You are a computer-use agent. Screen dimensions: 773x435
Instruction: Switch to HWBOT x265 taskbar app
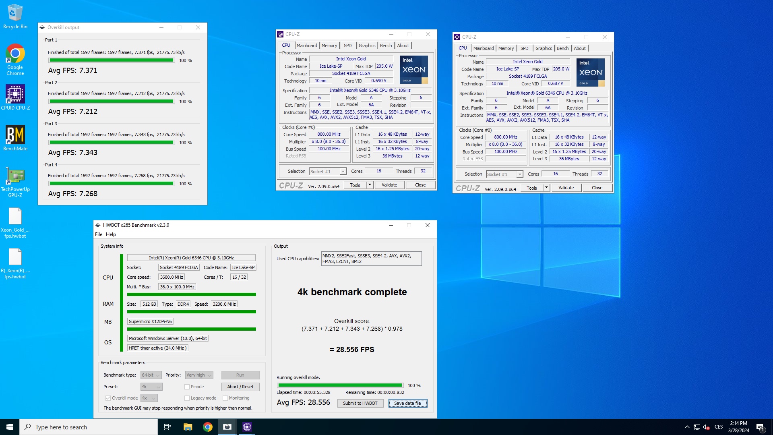[x=227, y=427]
